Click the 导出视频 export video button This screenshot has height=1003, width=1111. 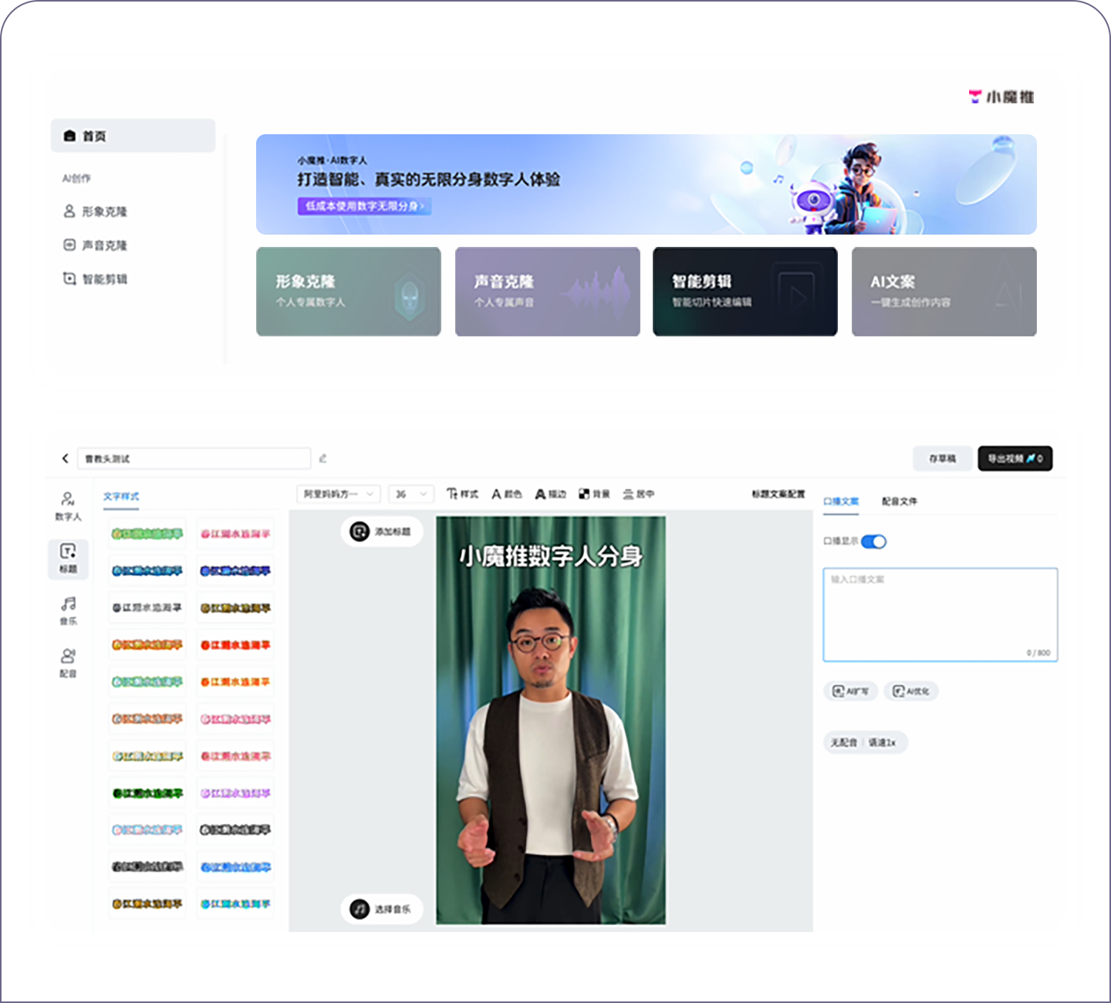1015,458
